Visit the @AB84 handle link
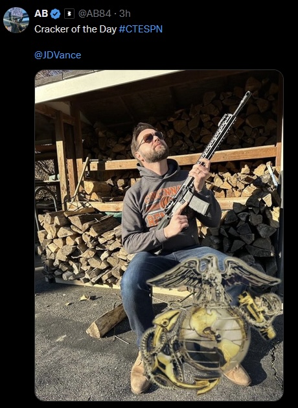This screenshot has width=298, height=408. tap(95, 14)
